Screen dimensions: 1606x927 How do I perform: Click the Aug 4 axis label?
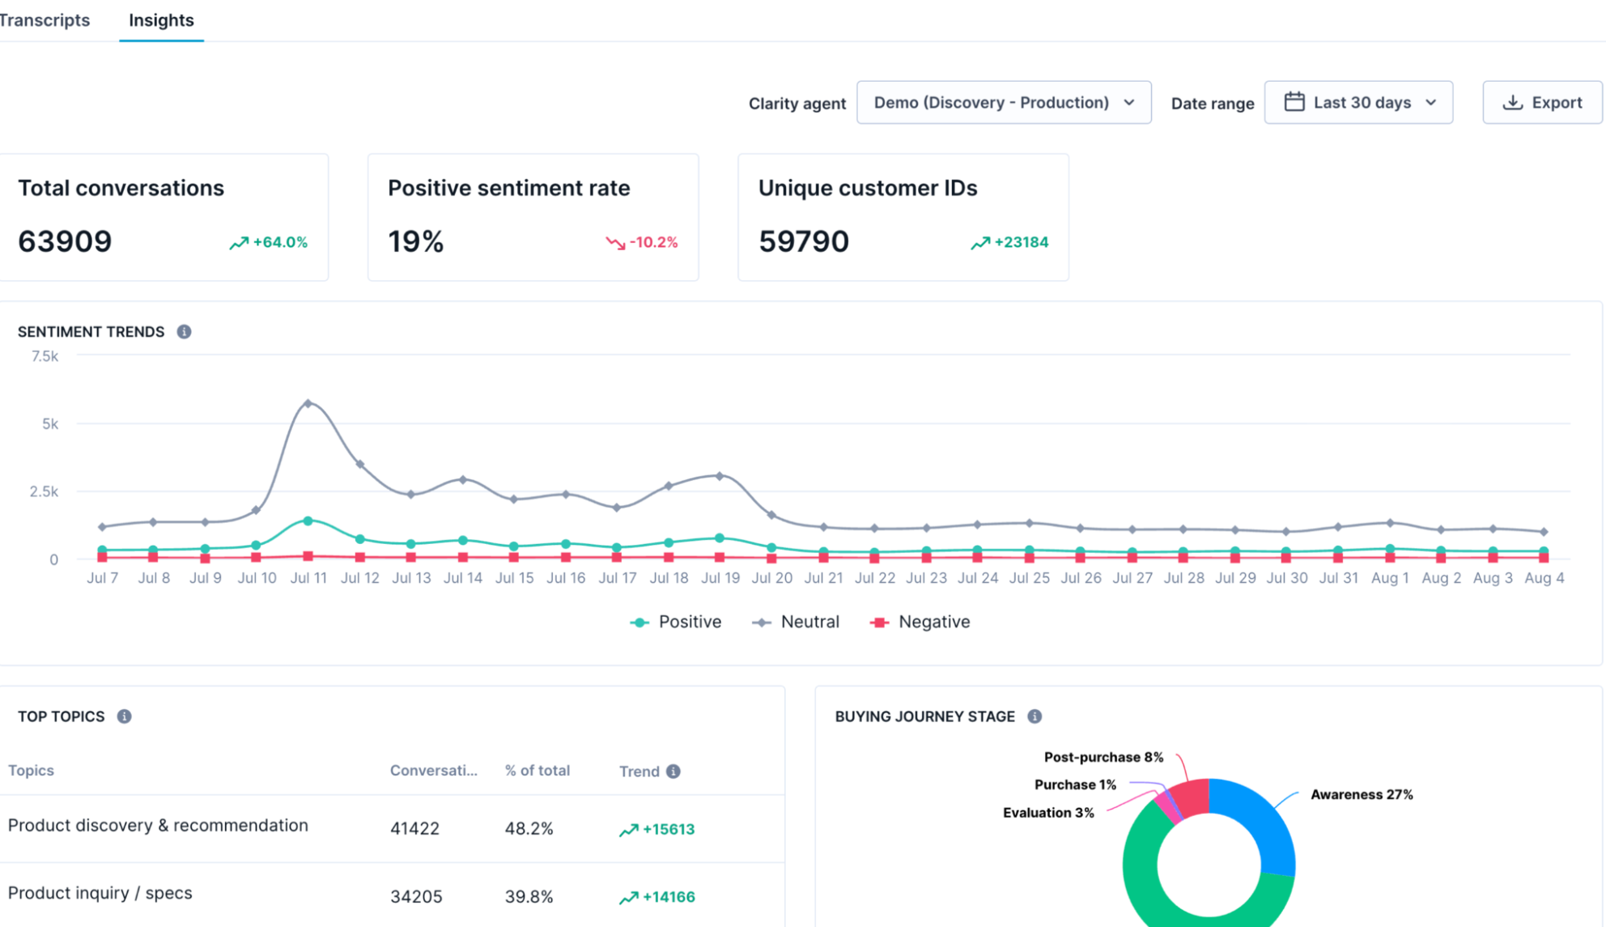coord(1544,578)
